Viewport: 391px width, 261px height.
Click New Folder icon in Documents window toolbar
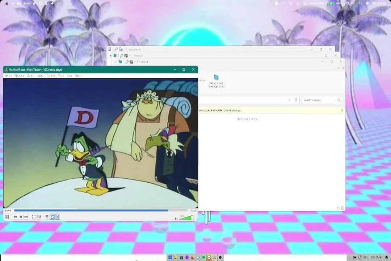pos(121,49)
